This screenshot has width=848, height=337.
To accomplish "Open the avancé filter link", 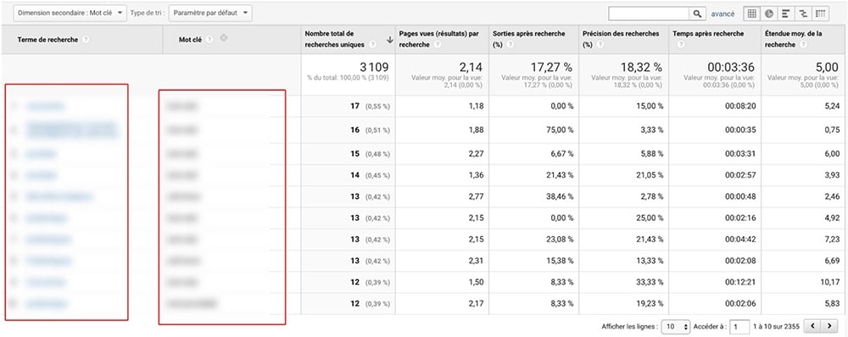I will tap(722, 14).
